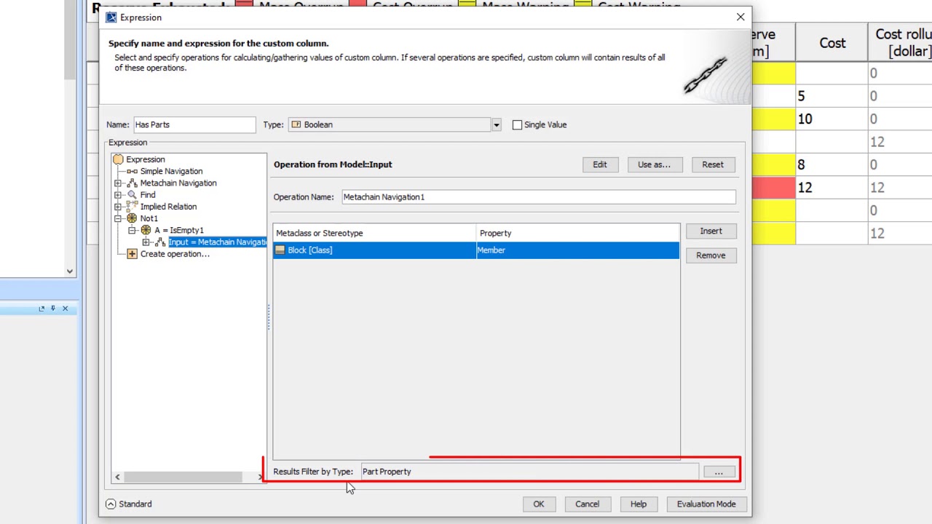This screenshot has width=932, height=524.
Task: Click the Insert button
Action: pos(711,231)
